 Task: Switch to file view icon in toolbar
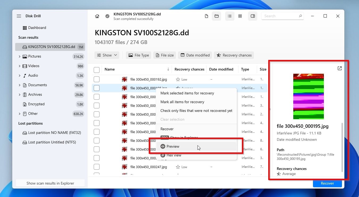[207, 16]
